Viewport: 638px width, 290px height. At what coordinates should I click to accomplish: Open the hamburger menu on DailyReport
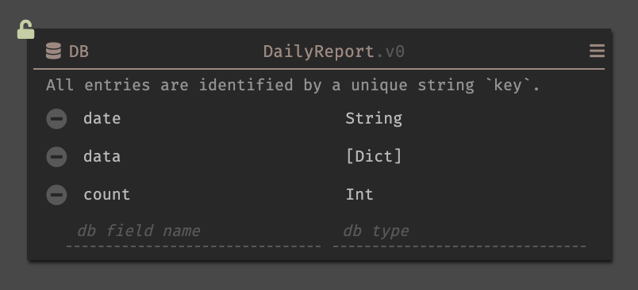[x=597, y=52]
